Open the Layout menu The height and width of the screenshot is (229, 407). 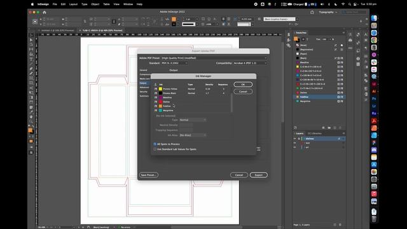pos(73,4)
